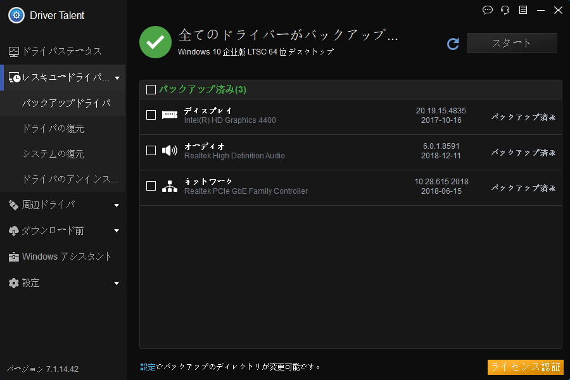
Task: Click the スタート button
Action: (512, 43)
